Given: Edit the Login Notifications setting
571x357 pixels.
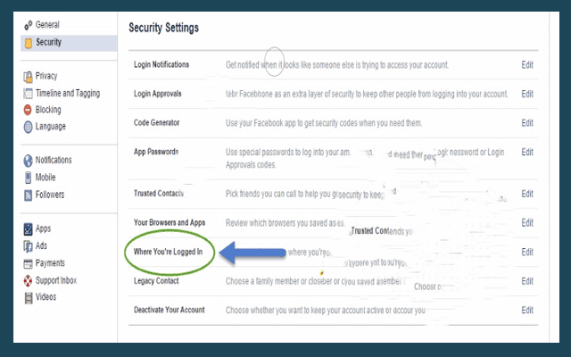Looking at the screenshot, I should pos(527,65).
